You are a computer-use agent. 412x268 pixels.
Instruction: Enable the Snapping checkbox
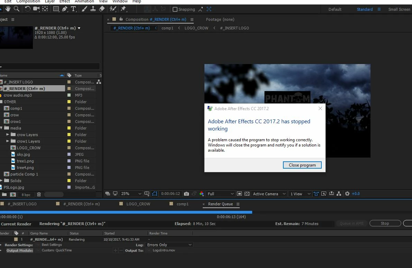(175, 9)
